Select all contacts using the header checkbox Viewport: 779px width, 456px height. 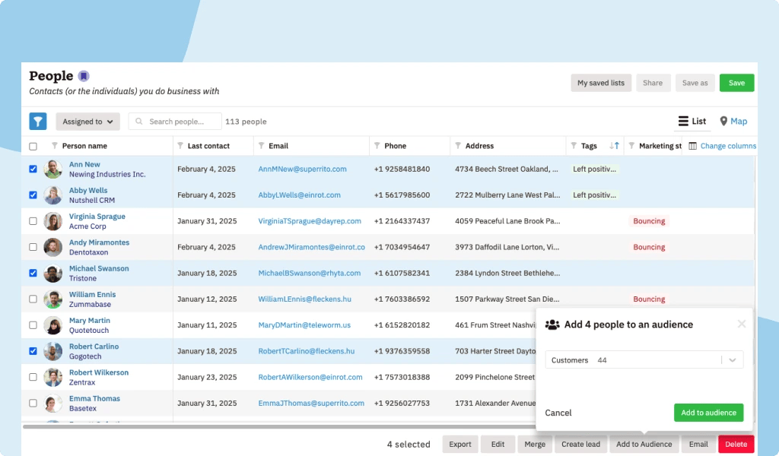(32, 145)
